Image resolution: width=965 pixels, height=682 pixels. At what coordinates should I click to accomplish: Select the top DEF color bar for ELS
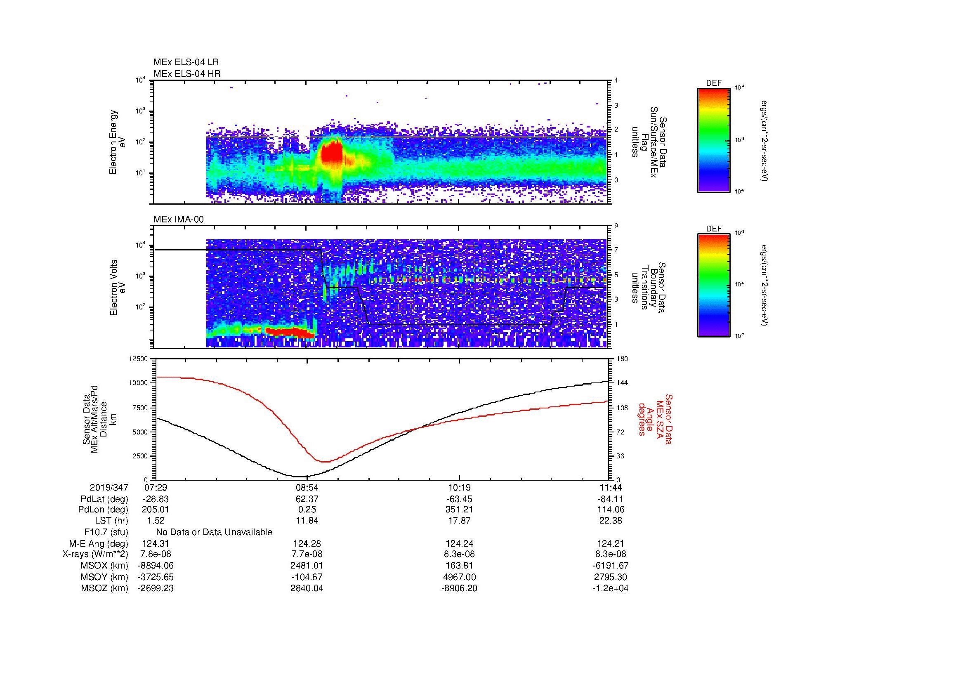(x=714, y=140)
